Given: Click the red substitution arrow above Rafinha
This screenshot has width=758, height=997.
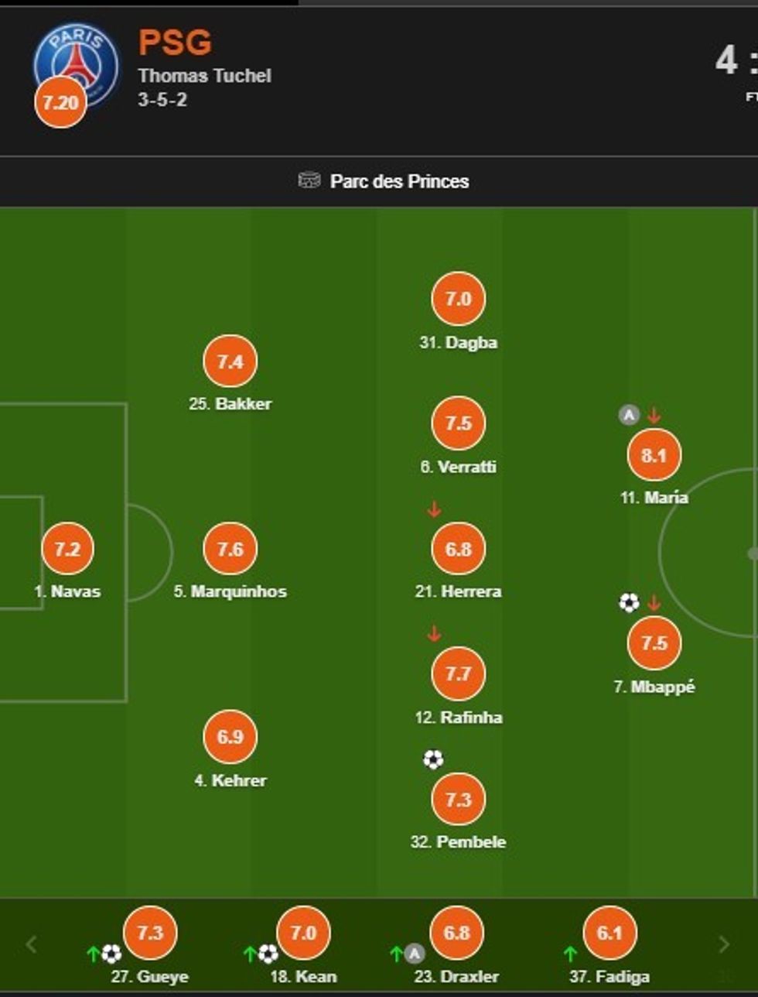Looking at the screenshot, I should pyautogui.click(x=434, y=634).
